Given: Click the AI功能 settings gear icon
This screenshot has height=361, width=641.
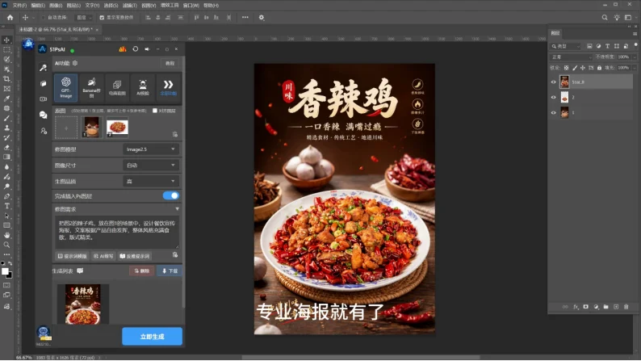Looking at the screenshot, I should point(75,63).
